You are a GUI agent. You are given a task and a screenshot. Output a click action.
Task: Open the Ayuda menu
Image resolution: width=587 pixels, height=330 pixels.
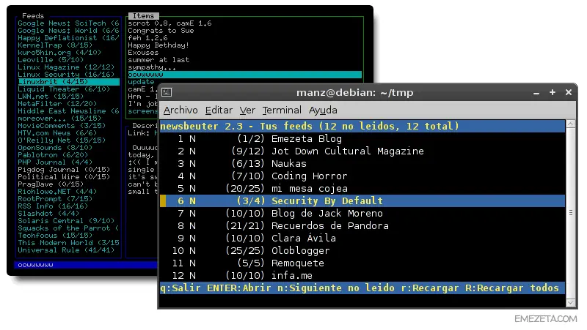(x=323, y=110)
